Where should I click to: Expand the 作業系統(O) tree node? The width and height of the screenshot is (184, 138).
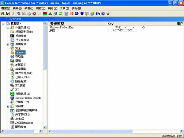click(8, 28)
